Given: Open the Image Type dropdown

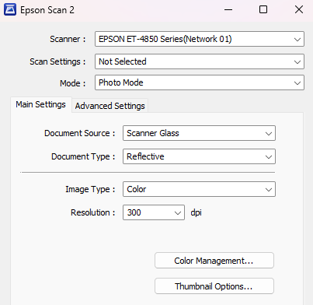Looking at the screenshot, I should click(x=199, y=189).
